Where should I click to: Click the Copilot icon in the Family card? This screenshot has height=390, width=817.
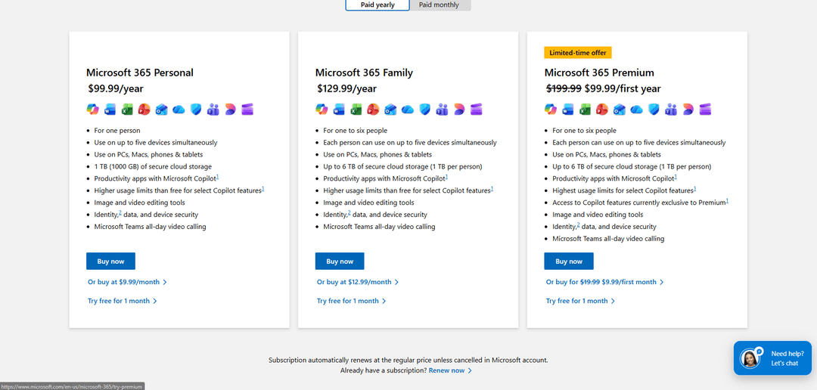click(322, 110)
